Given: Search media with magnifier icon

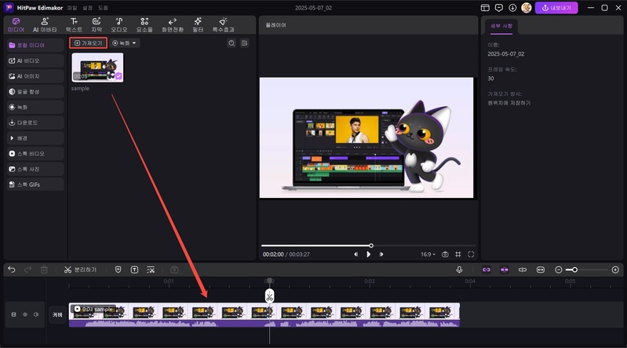Looking at the screenshot, I should pos(231,43).
